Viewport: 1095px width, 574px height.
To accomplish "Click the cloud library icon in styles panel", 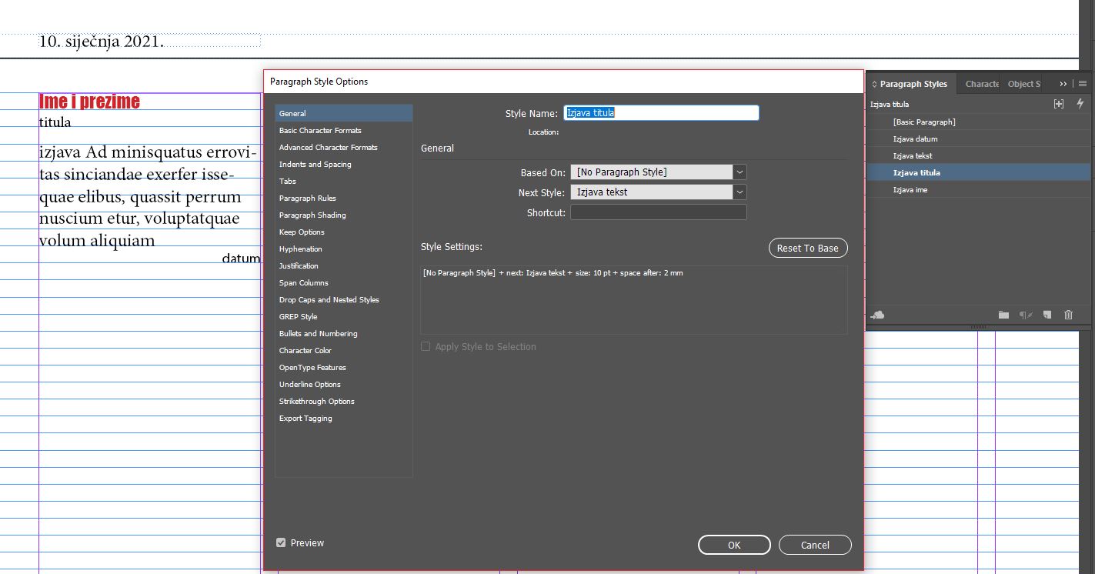I will coord(878,315).
